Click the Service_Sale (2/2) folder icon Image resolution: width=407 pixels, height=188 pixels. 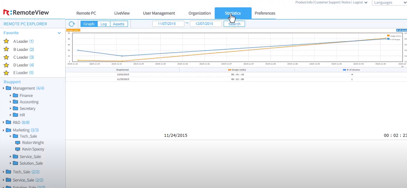pos(8,180)
